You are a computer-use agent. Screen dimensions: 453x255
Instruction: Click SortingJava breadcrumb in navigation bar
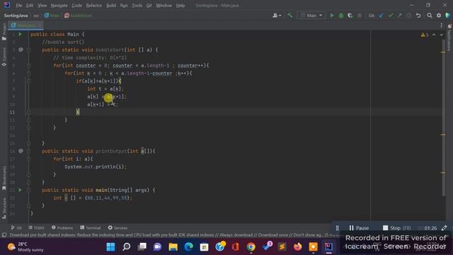coord(16,16)
